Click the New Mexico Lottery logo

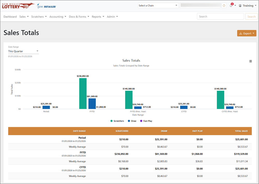point(18,6)
